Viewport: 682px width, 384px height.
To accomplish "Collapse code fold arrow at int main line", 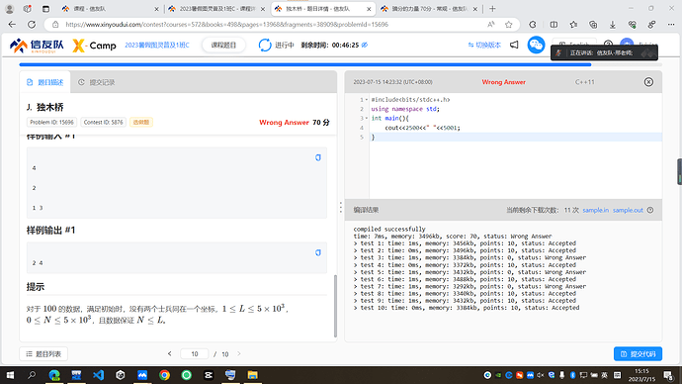I will tap(367, 118).
